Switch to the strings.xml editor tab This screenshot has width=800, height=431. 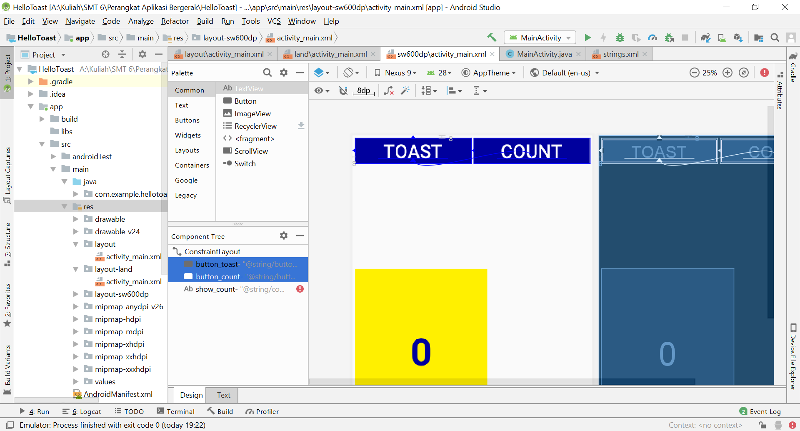click(x=620, y=54)
